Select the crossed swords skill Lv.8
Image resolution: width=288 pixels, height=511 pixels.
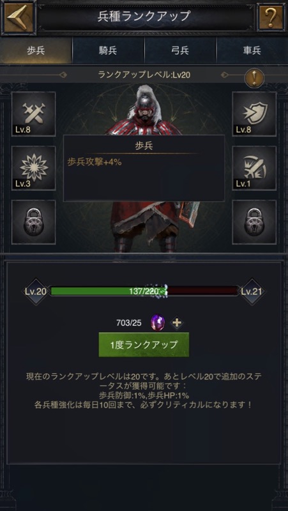pyautogui.click(x=34, y=114)
